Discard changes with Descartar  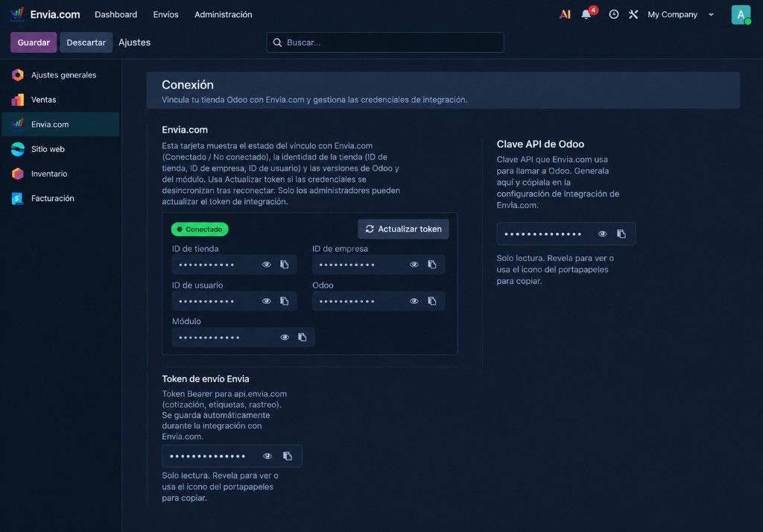coord(86,42)
